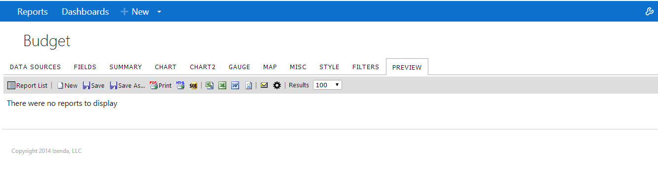The image size is (658, 177).
Task: Switch to the Data Sources tab
Action: coord(35,67)
